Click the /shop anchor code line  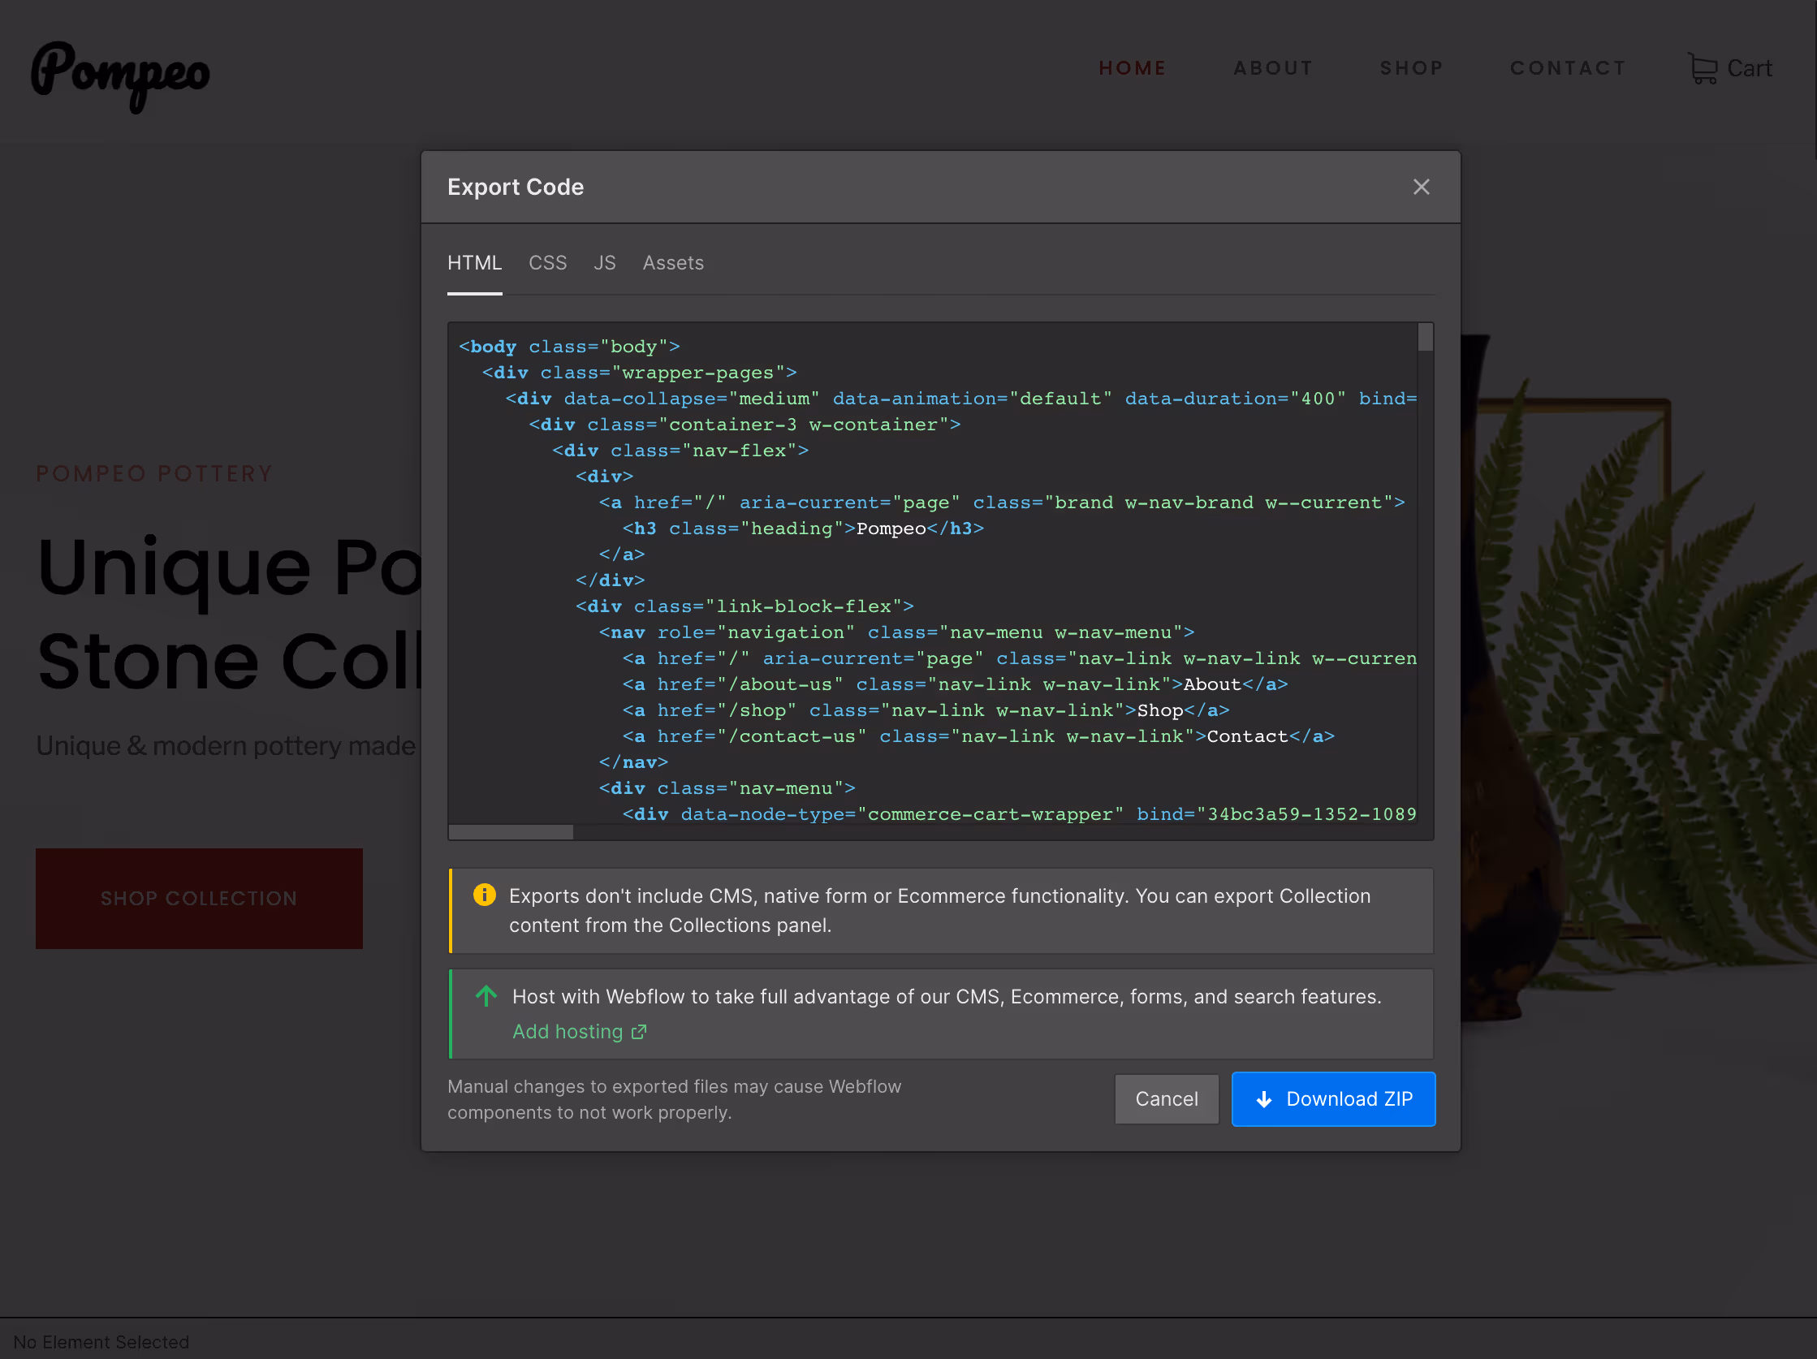point(926,710)
